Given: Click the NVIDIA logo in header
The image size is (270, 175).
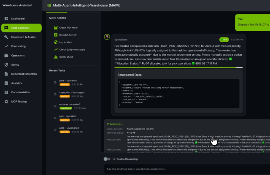Looking at the screenshot, I should [x=49, y=6].
